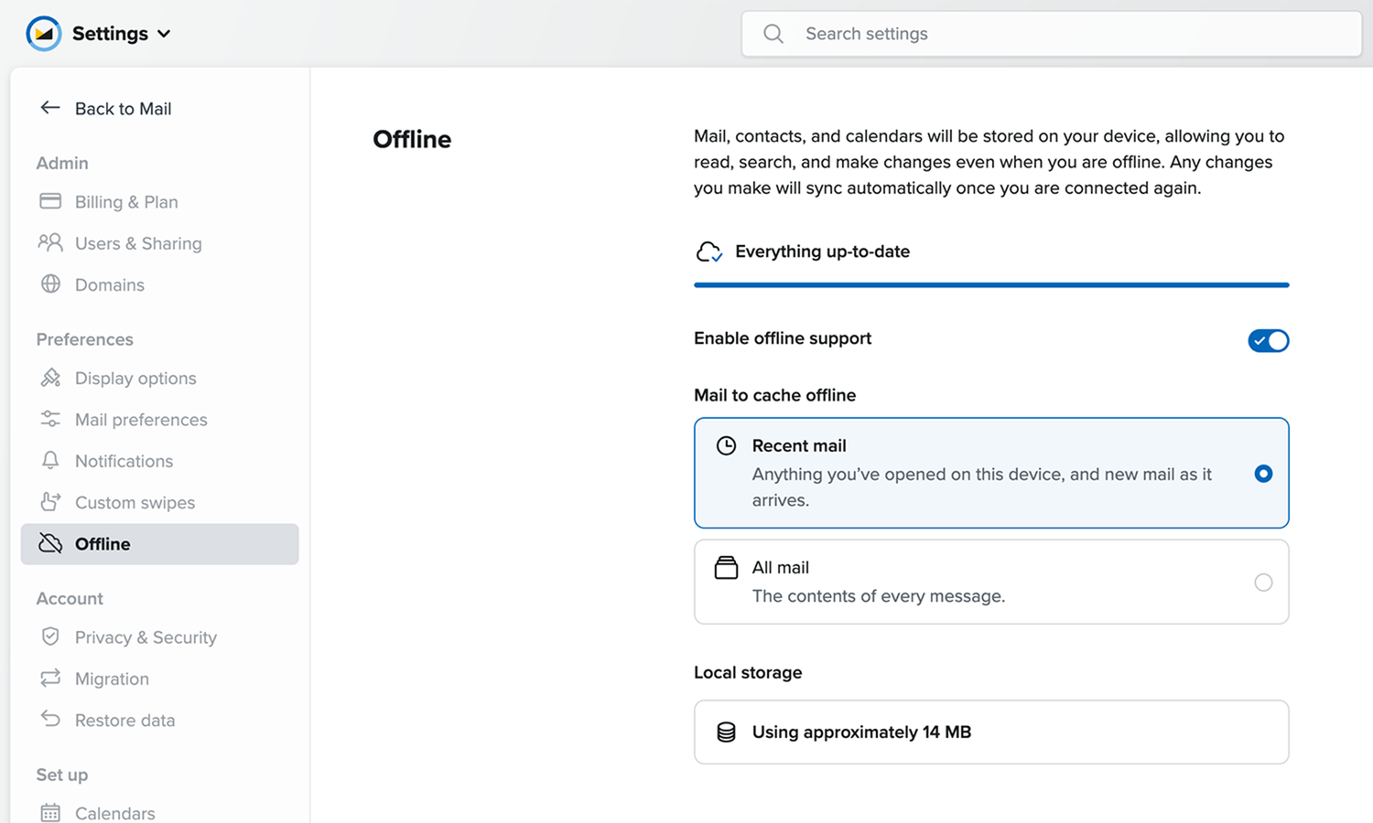
Task: Click the archive box icon on All mail
Action: [x=726, y=568]
